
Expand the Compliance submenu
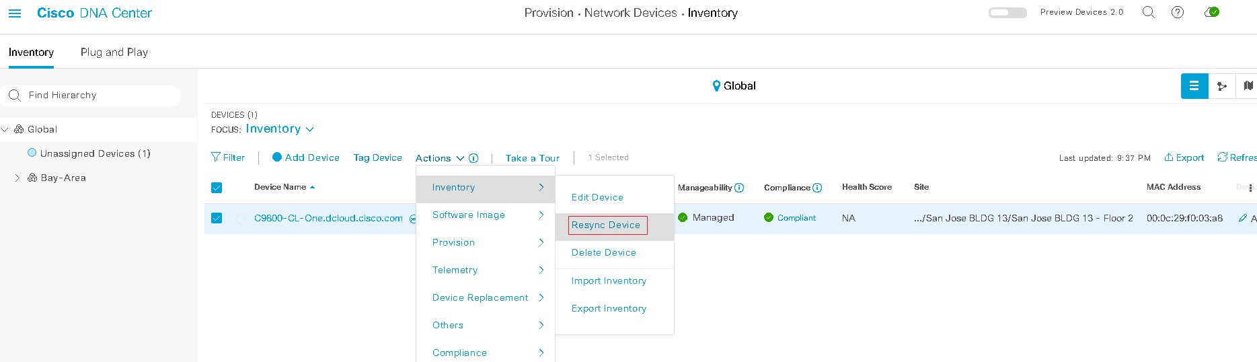(486, 353)
